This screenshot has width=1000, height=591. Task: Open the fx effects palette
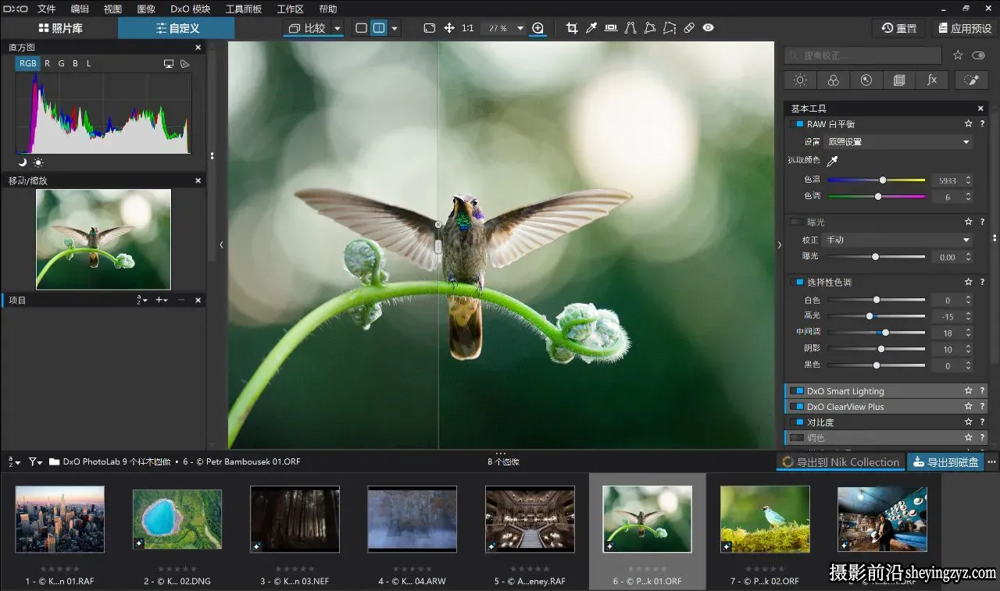[931, 80]
